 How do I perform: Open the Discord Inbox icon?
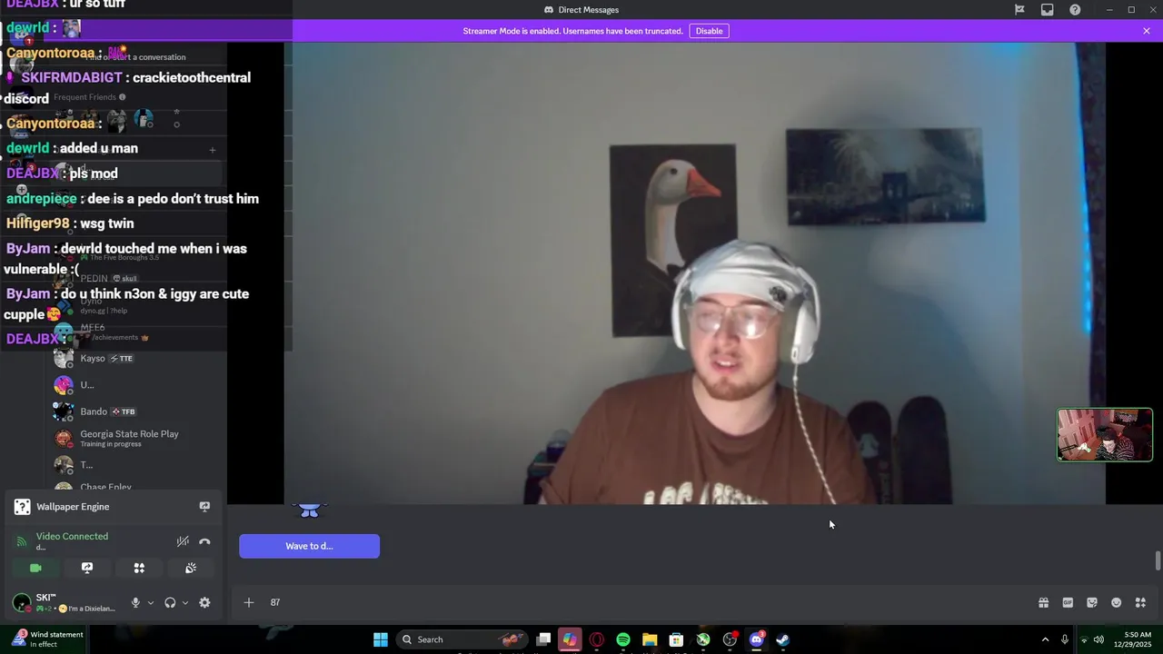(x=1048, y=10)
